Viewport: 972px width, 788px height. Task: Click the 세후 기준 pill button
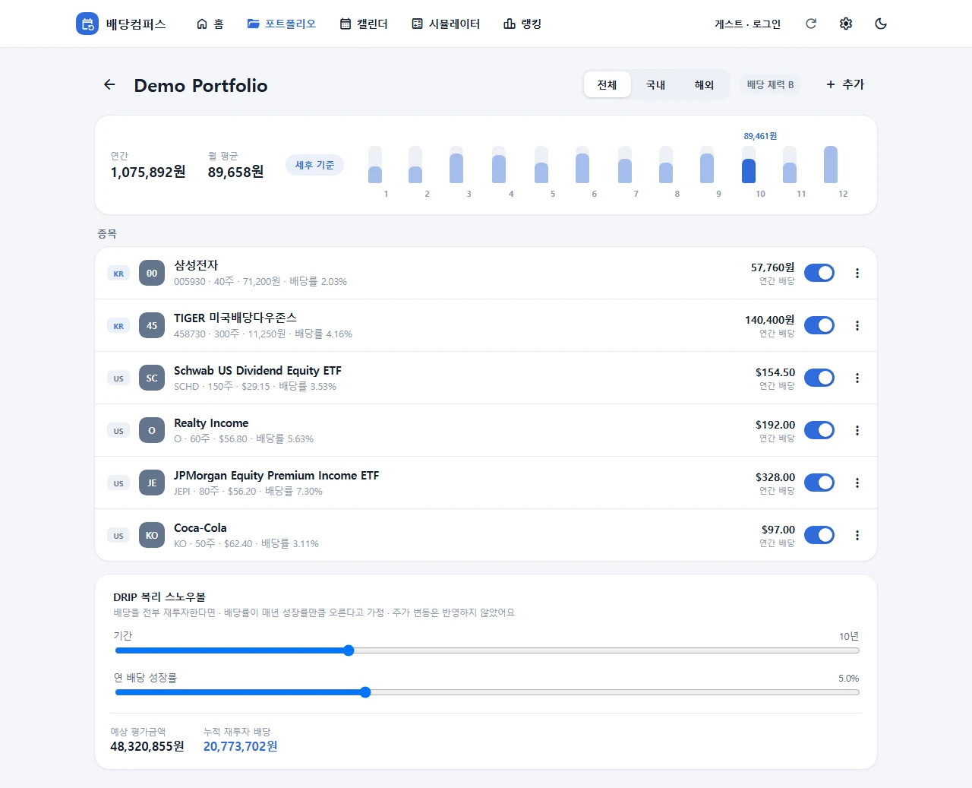(x=314, y=165)
